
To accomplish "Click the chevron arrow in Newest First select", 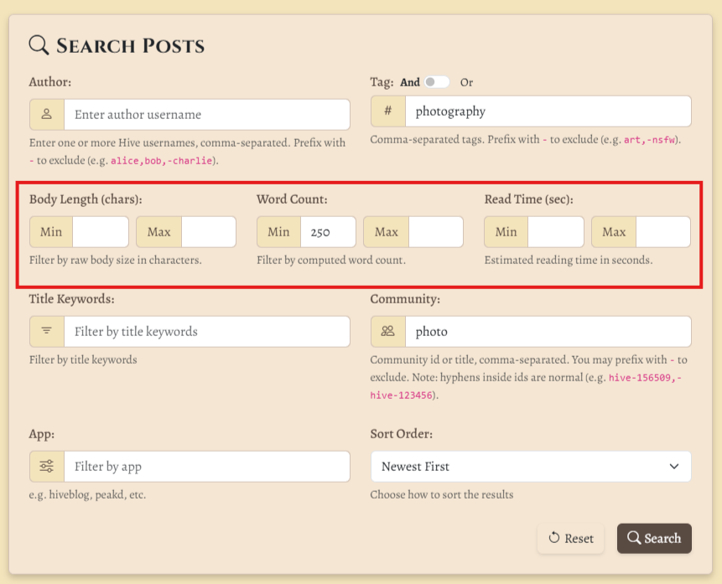I will coord(674,466).
